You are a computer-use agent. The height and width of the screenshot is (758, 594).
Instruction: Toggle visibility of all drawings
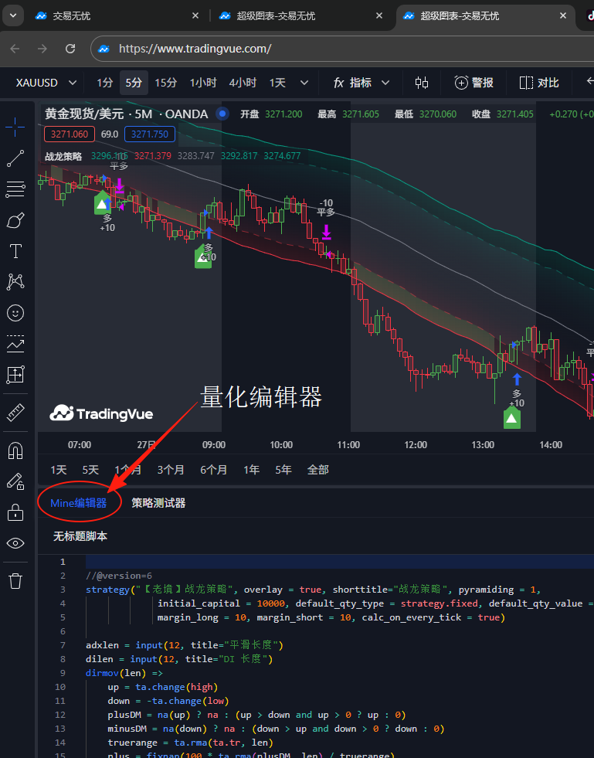pyautogui.click(x=15, y=543)
